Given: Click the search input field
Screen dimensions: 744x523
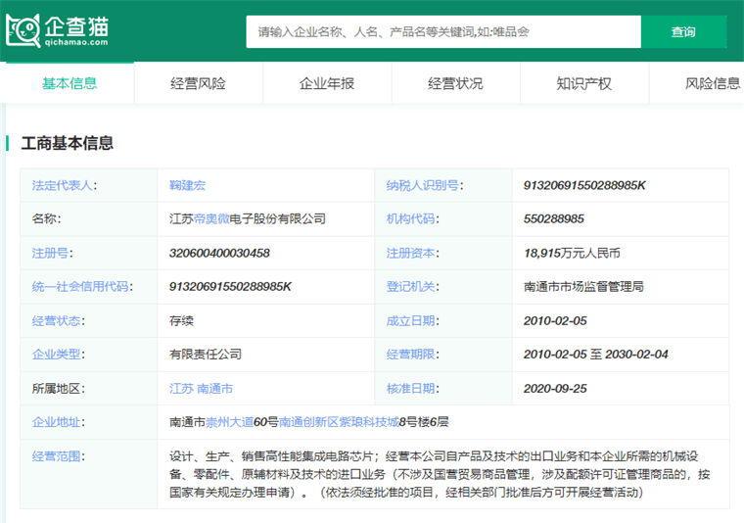Looking at the screenshot, I should tap(442, 31).
